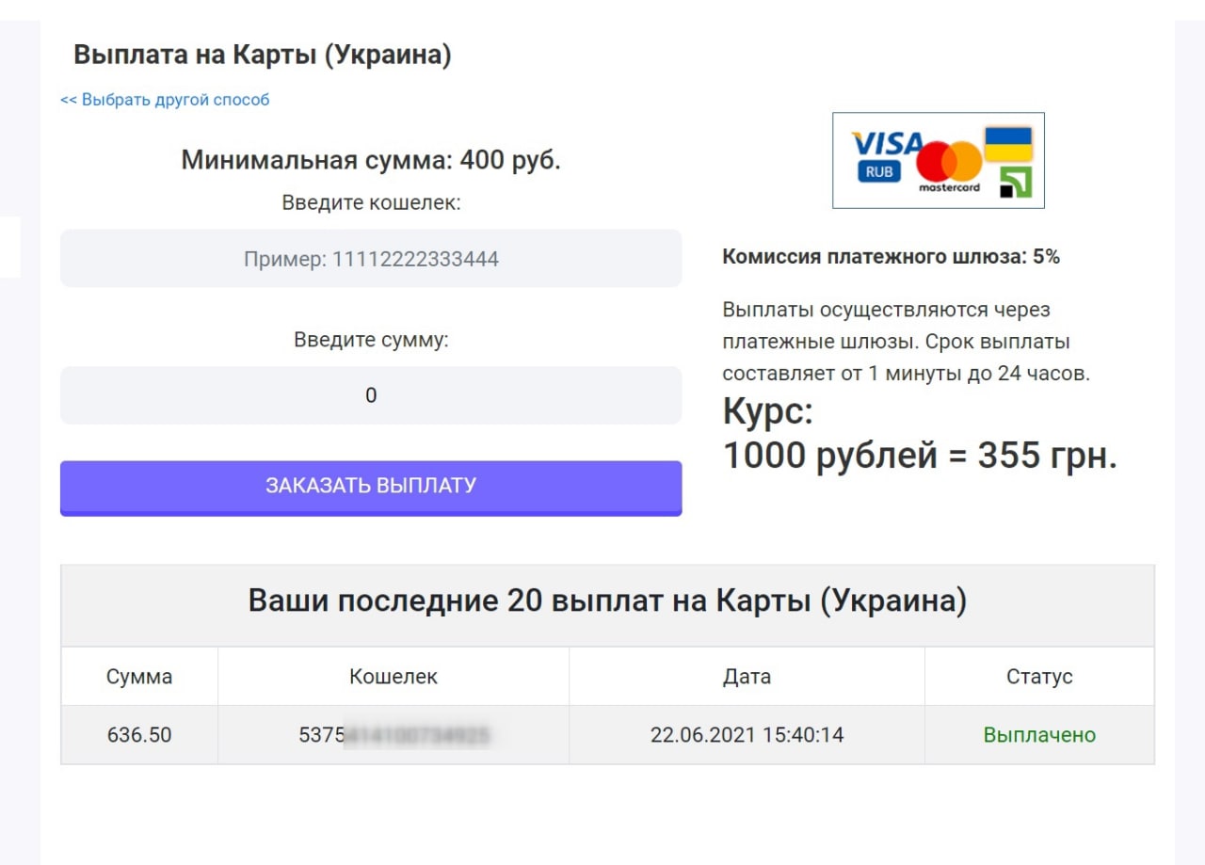Open the combined payment cards image block
Viewport: 1205px width, 865px height.
pyautogui.click(x=938, y=160)
